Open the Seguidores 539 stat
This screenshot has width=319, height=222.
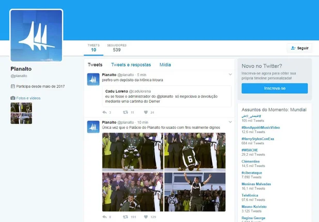[117, 48]
